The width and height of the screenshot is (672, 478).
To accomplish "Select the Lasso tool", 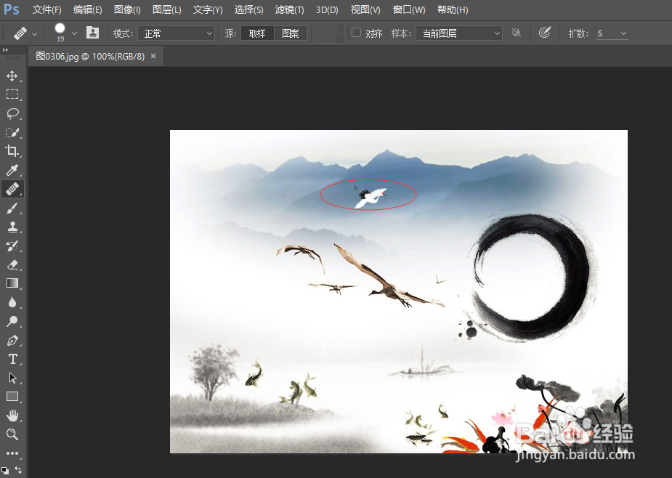I will pyautogui.click(x=12, y=113).
